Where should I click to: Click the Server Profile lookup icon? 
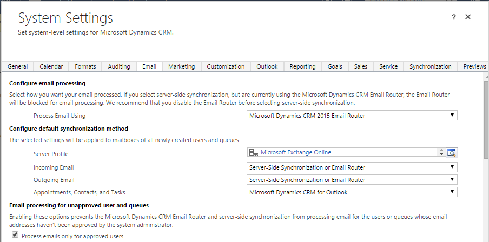coord(452,153)
